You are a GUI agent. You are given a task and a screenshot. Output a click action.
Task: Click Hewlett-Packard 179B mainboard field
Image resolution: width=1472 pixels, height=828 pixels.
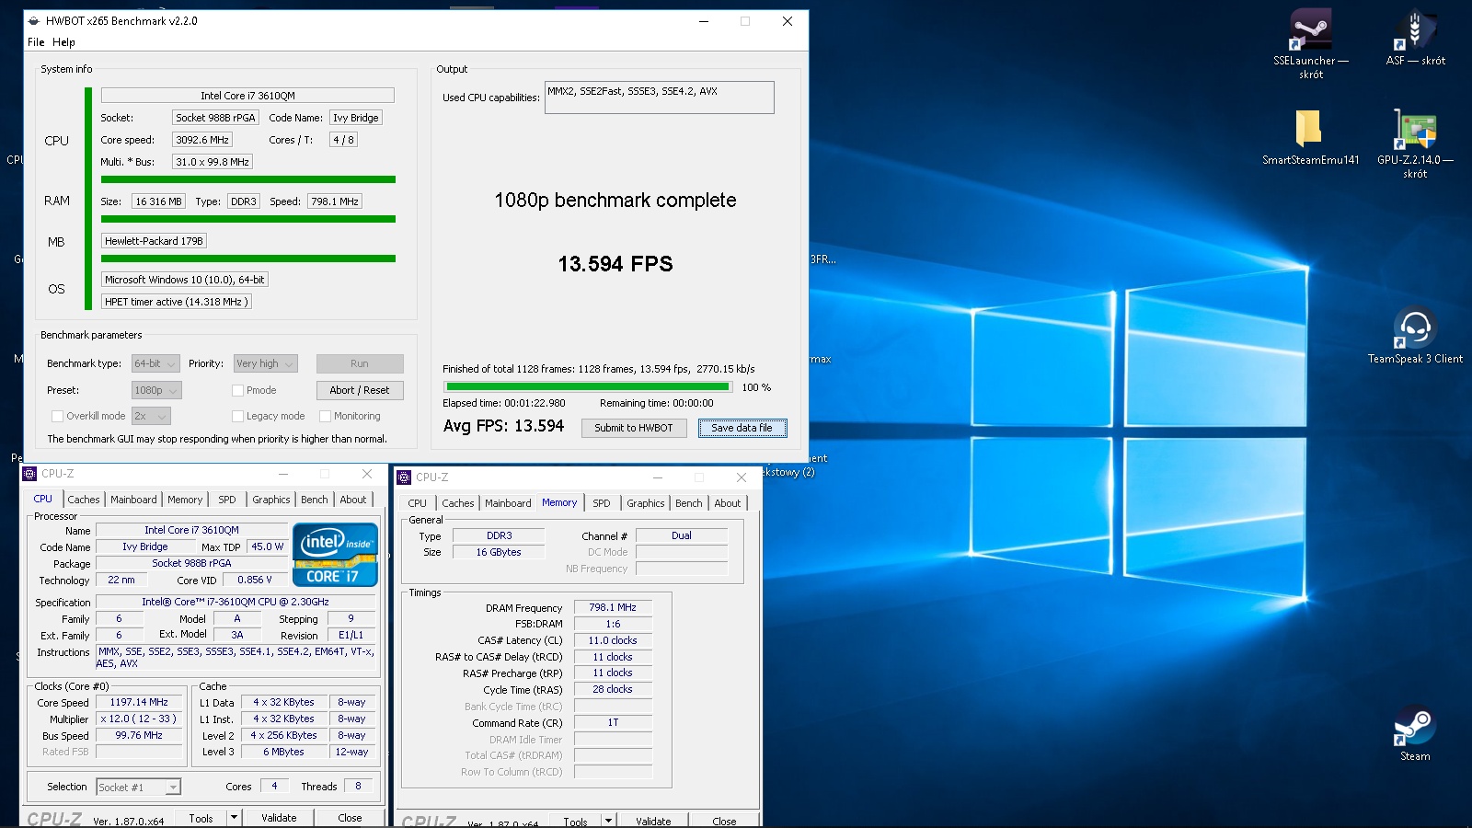(x=154, y=241)
